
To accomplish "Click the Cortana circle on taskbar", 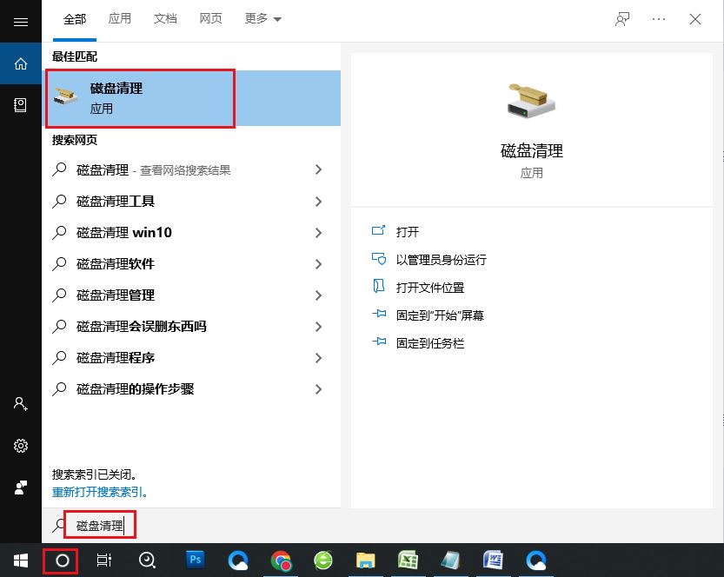I will [62, 560].
